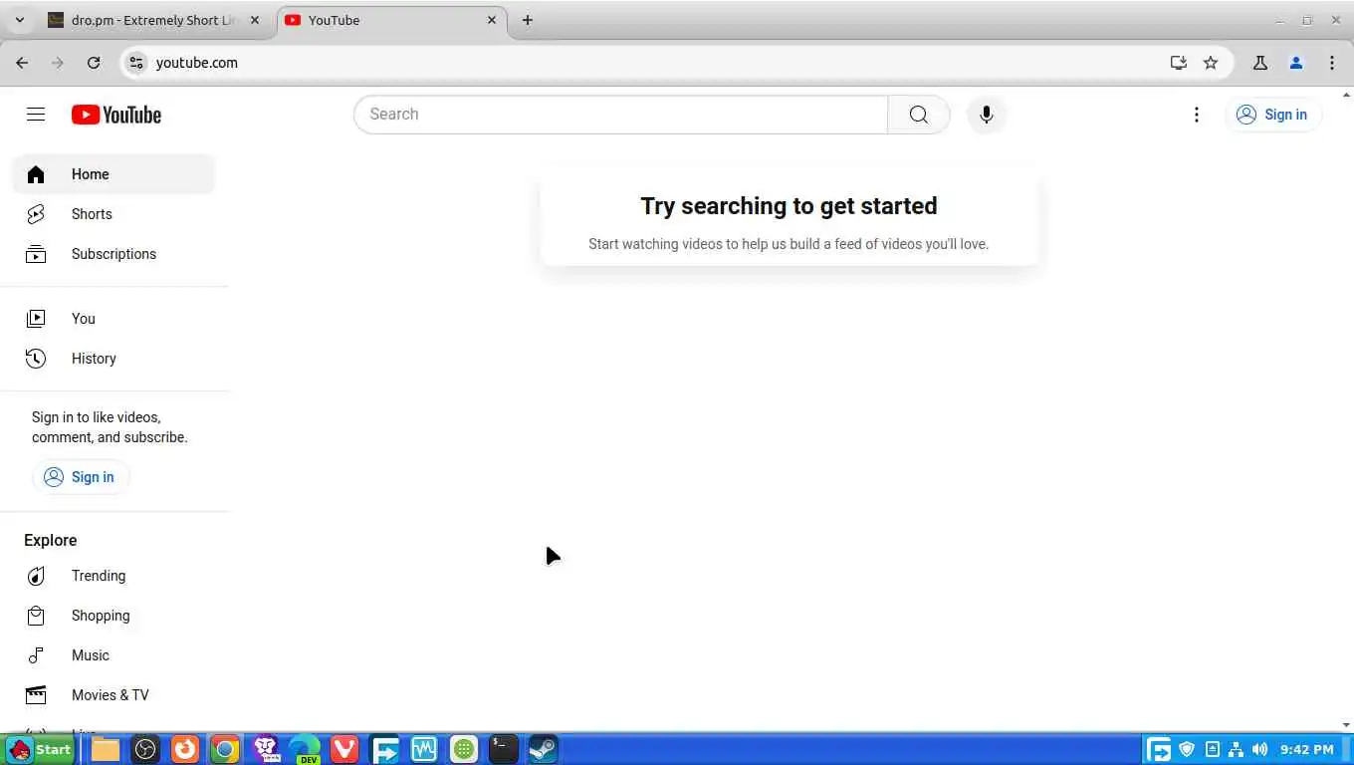Open the Start menu
This screenshot has width=1354, height=765.
point(40,749)
